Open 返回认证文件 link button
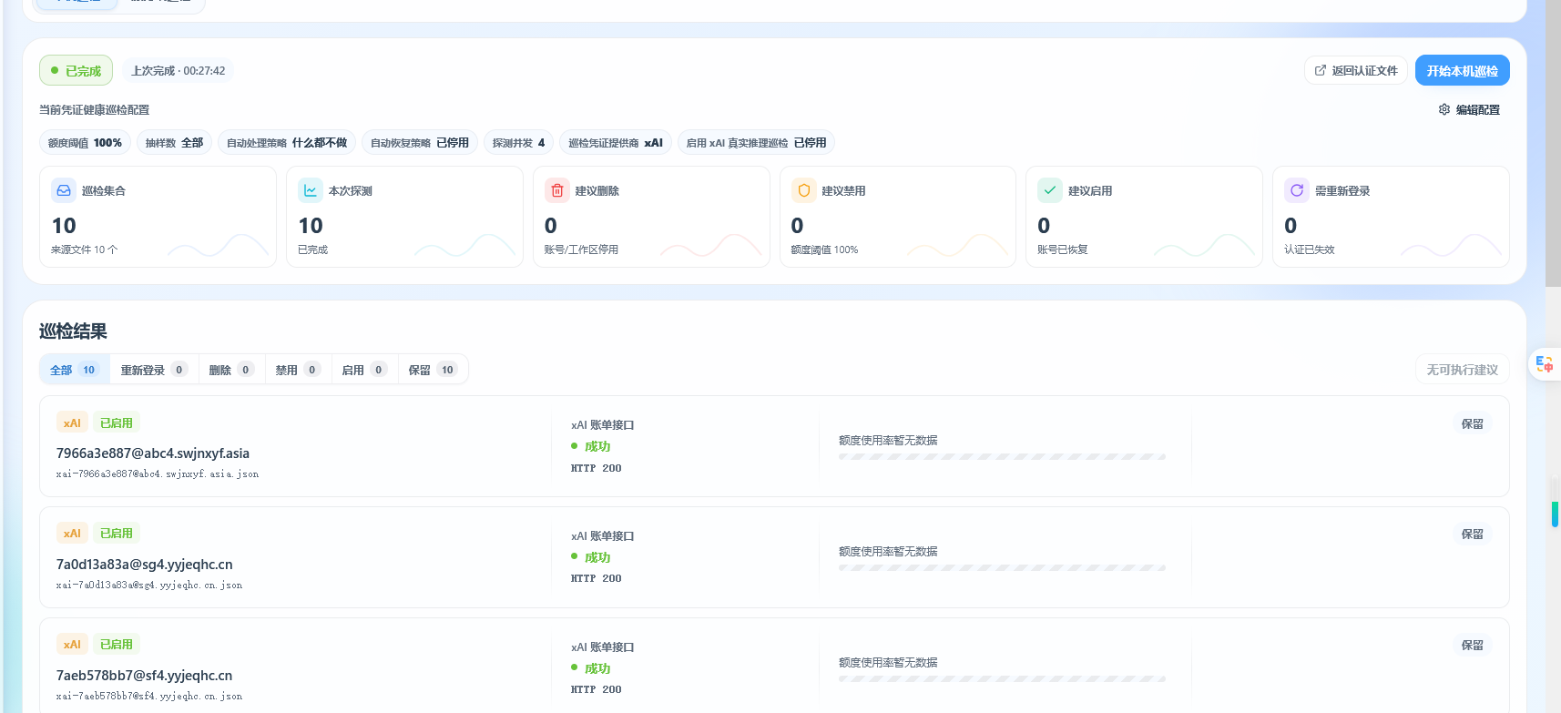This screenshot has width=1561, height=713. click(1355, 71)
